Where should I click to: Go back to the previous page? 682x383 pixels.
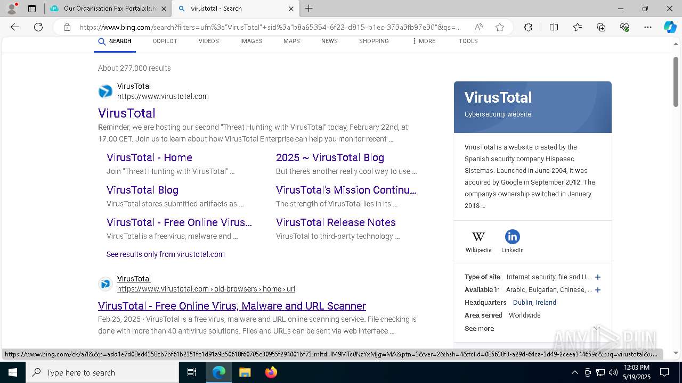(x=15, y=27)
